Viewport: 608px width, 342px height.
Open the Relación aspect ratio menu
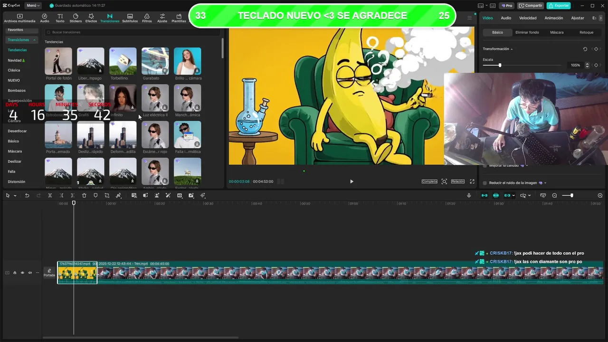[457, 181]
